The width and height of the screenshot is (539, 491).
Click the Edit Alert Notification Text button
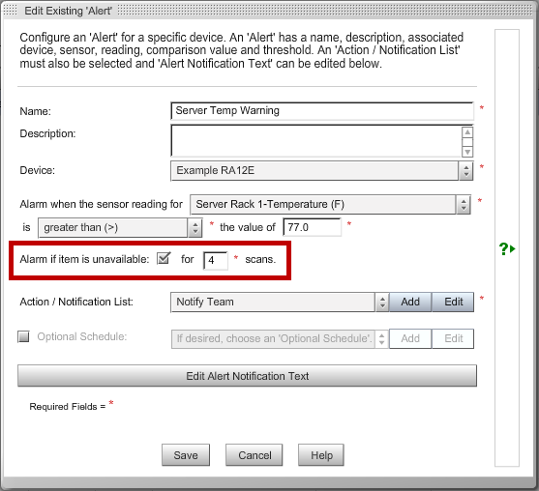tap(247, 376)
